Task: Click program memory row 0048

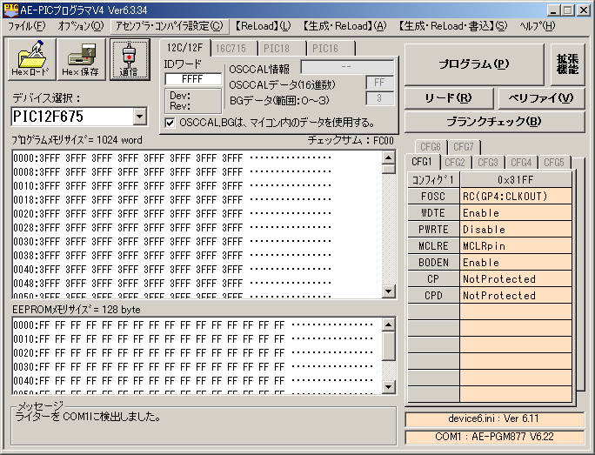Action: coord(172,284)
